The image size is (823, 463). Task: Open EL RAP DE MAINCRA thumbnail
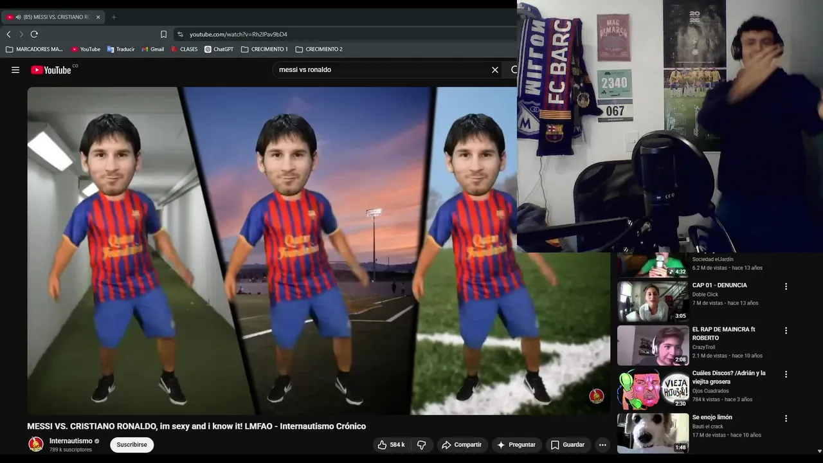point(653,345)
